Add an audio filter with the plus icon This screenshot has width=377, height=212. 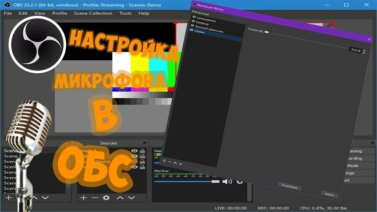(x=164, y=161)
